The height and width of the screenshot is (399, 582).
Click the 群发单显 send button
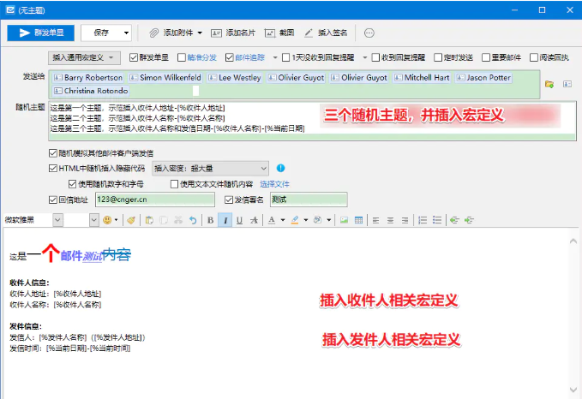(x=41, y=33)
